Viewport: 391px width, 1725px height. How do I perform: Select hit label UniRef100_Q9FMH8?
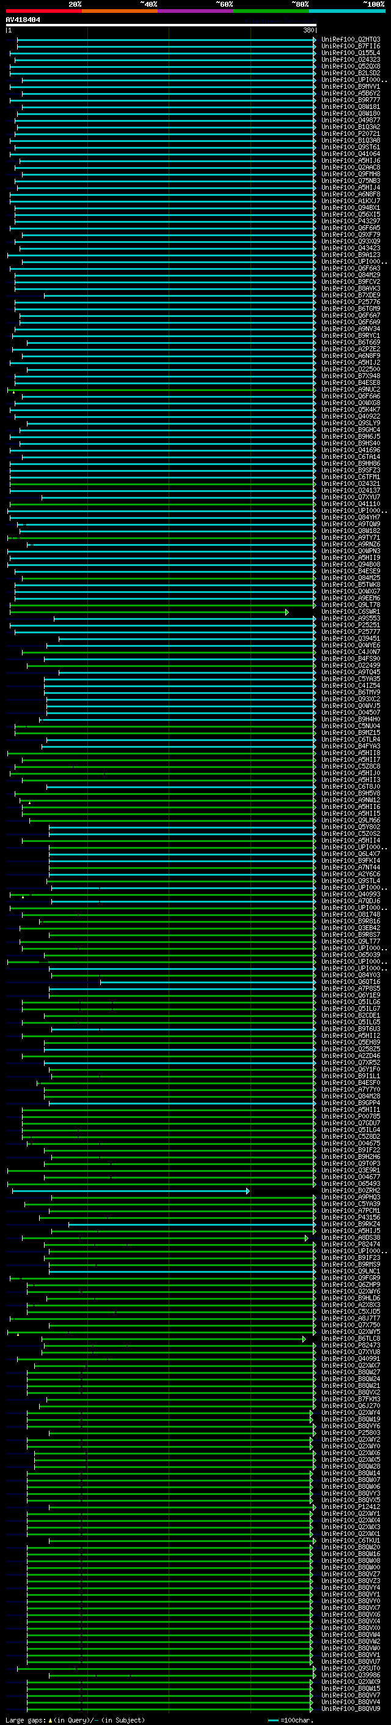pos(351,174)
